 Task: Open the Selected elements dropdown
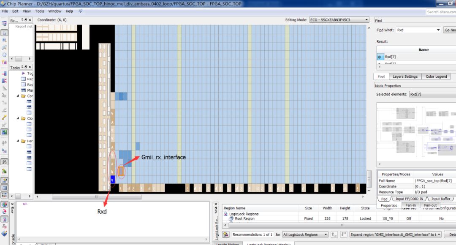click(432, 94)
